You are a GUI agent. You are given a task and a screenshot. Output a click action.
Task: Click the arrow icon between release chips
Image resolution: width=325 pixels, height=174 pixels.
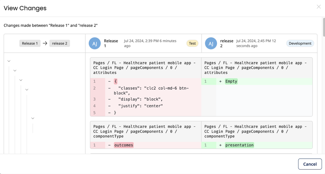[45, 43]
